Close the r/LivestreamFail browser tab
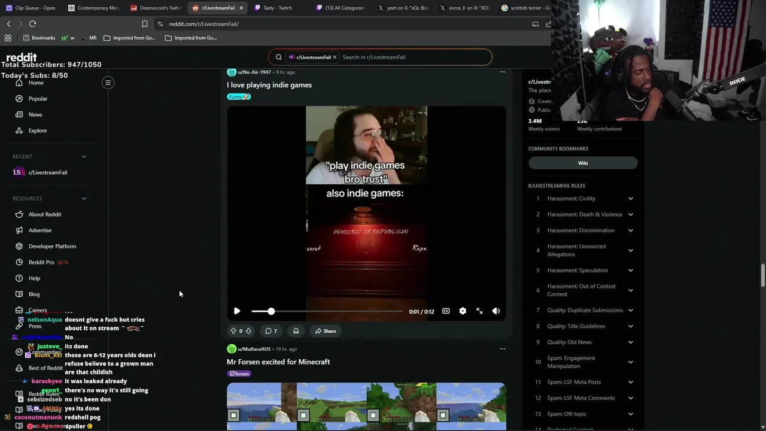766x431 pixels. pyautogui.click(x=241, y=8)
